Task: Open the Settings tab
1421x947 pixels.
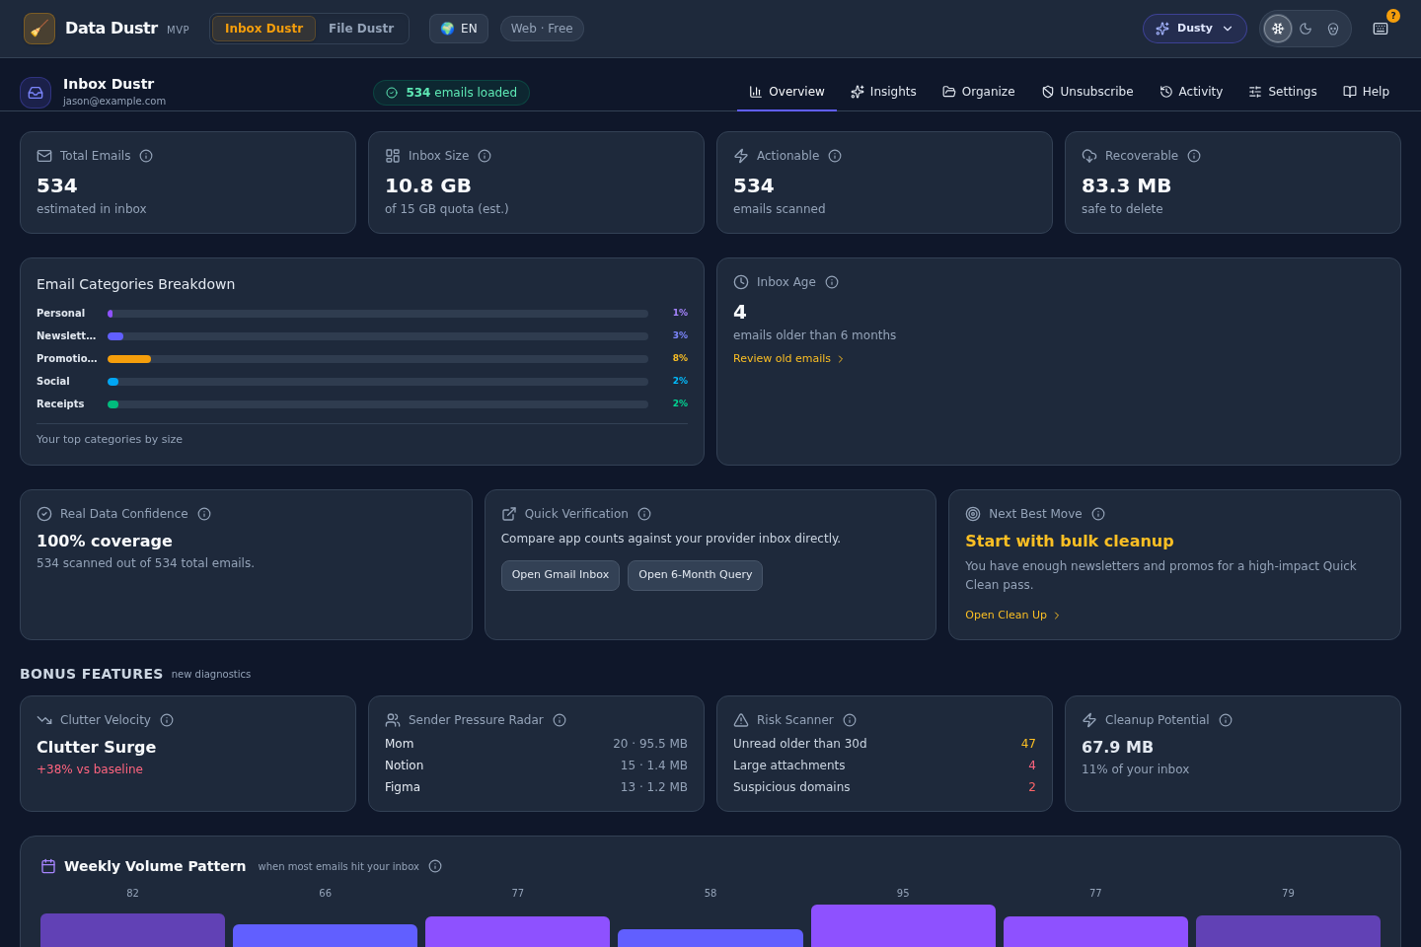Action: coord(1283,92)
